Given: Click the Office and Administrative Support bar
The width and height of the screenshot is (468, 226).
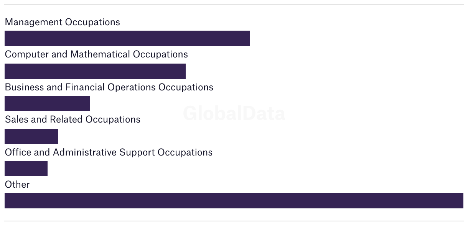Looking at the screenshot, I should tap(26, 169).
